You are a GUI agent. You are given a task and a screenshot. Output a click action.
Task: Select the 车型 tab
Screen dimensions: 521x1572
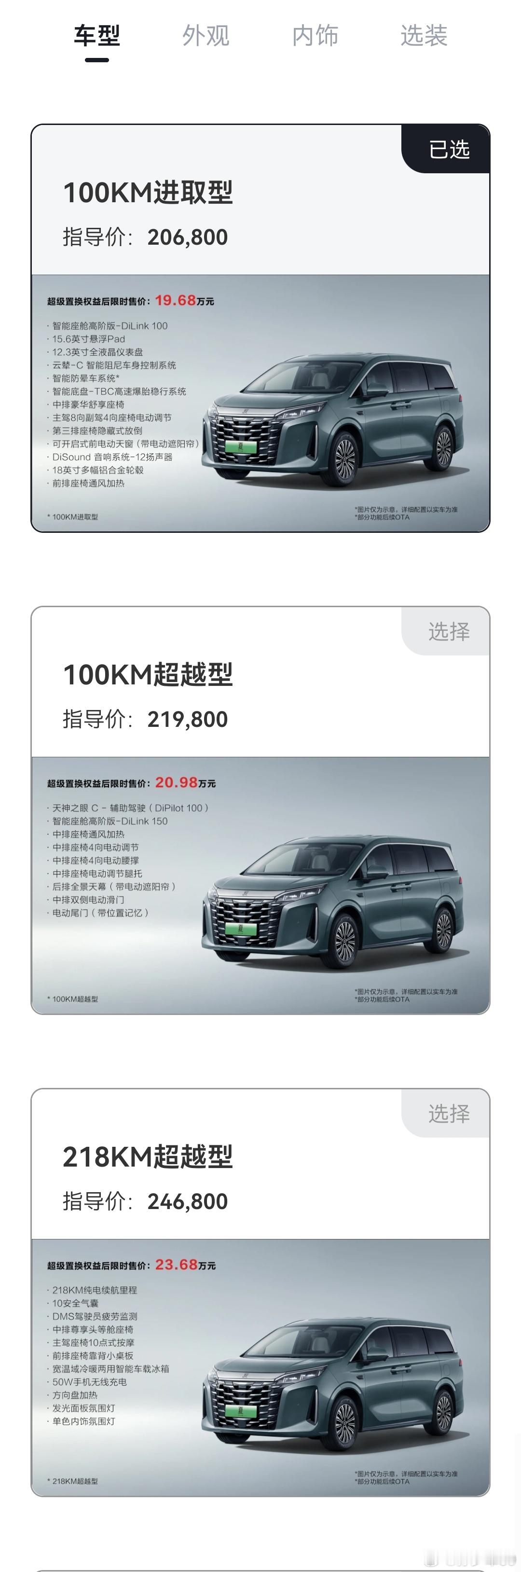point(97,35)
